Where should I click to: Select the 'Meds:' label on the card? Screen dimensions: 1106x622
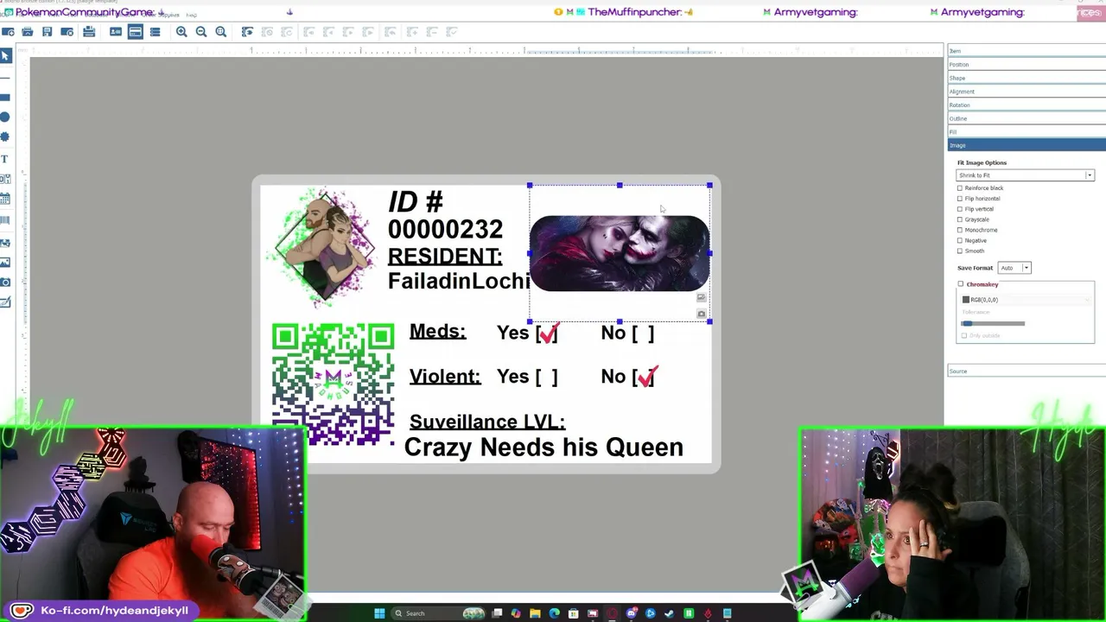[437, 331]
